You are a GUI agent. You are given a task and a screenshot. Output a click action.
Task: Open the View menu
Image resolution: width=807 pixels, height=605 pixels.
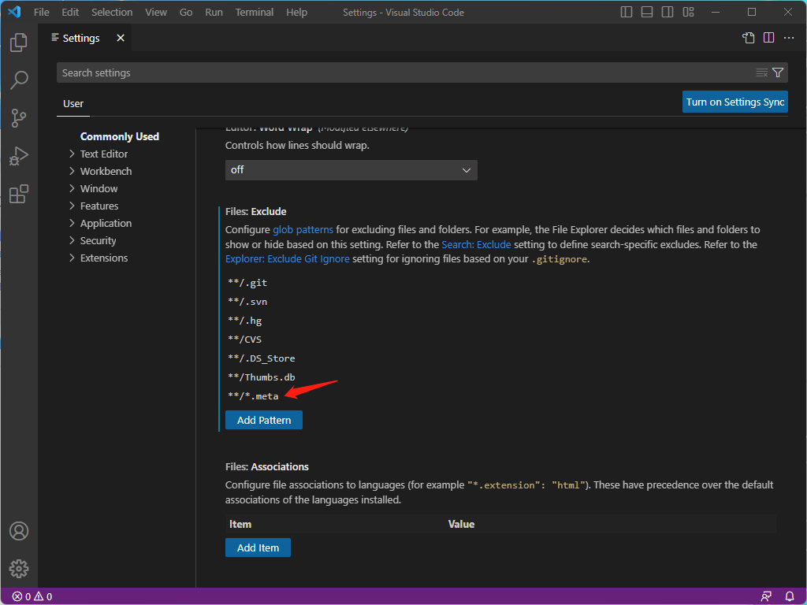(x=156, y=12)
